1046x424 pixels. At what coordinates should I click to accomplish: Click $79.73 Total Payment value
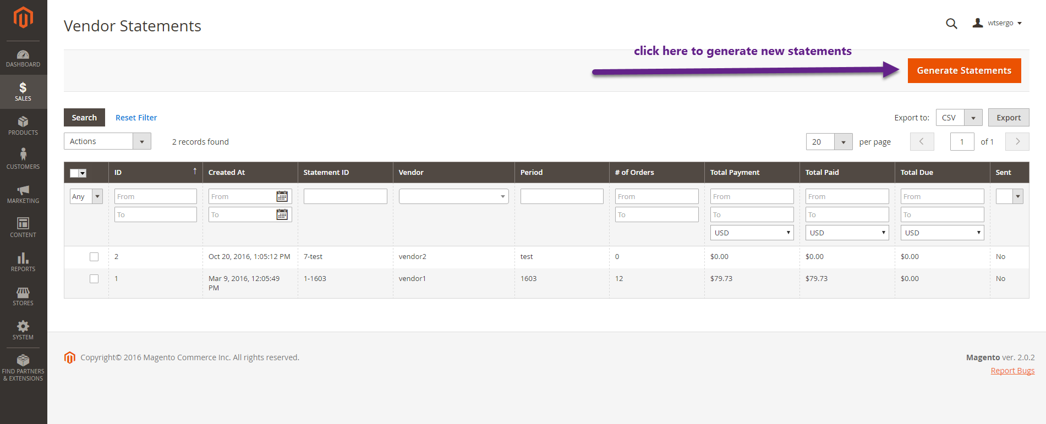pos(721,278)
